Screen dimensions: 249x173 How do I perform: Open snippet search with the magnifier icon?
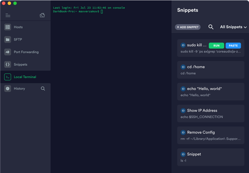[x=211, y=27]
